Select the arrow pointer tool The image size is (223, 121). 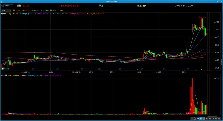201,119
